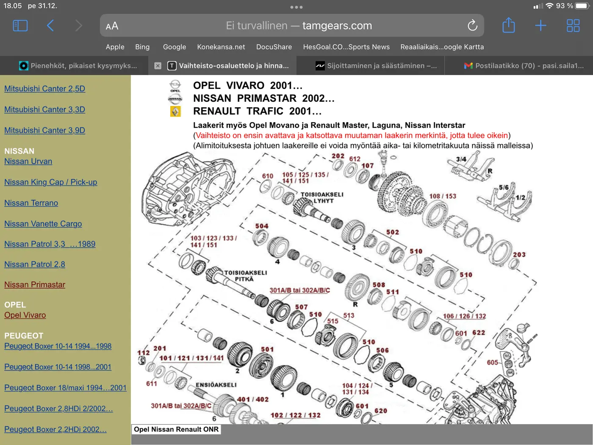The height and width of the screenshot is (445, 593).
Task: Tap the tamgears.com address bar
Action: [292, 25]
